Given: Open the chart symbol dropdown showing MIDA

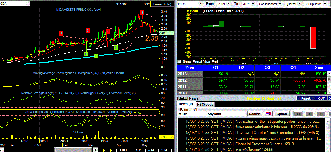Looking at the screenshot, I should point(28,4).
